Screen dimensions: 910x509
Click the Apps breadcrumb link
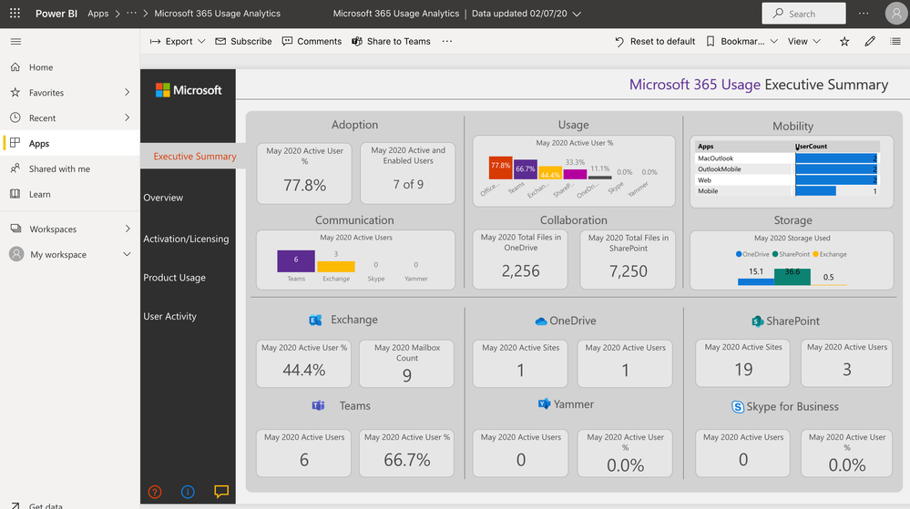pyautogui.click(x=98, y=14)
